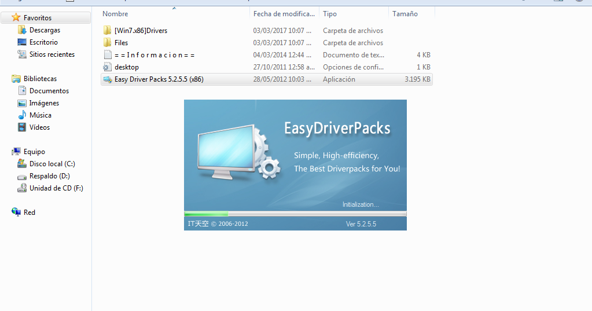Sort by Fecha de modificación column
This screenshot has height=311, width=592.
[x=284, y=13]
